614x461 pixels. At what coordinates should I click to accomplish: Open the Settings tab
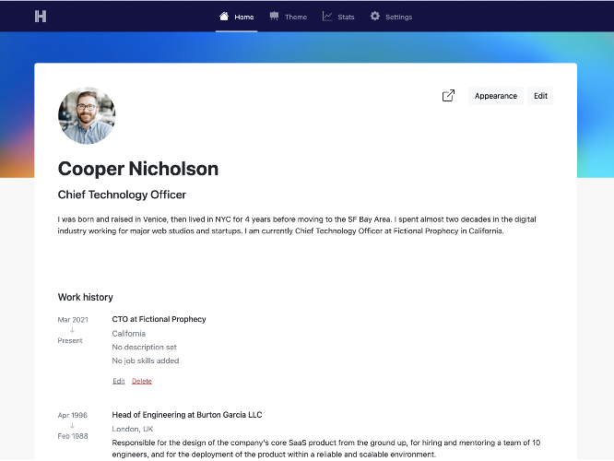click(391, 17)
